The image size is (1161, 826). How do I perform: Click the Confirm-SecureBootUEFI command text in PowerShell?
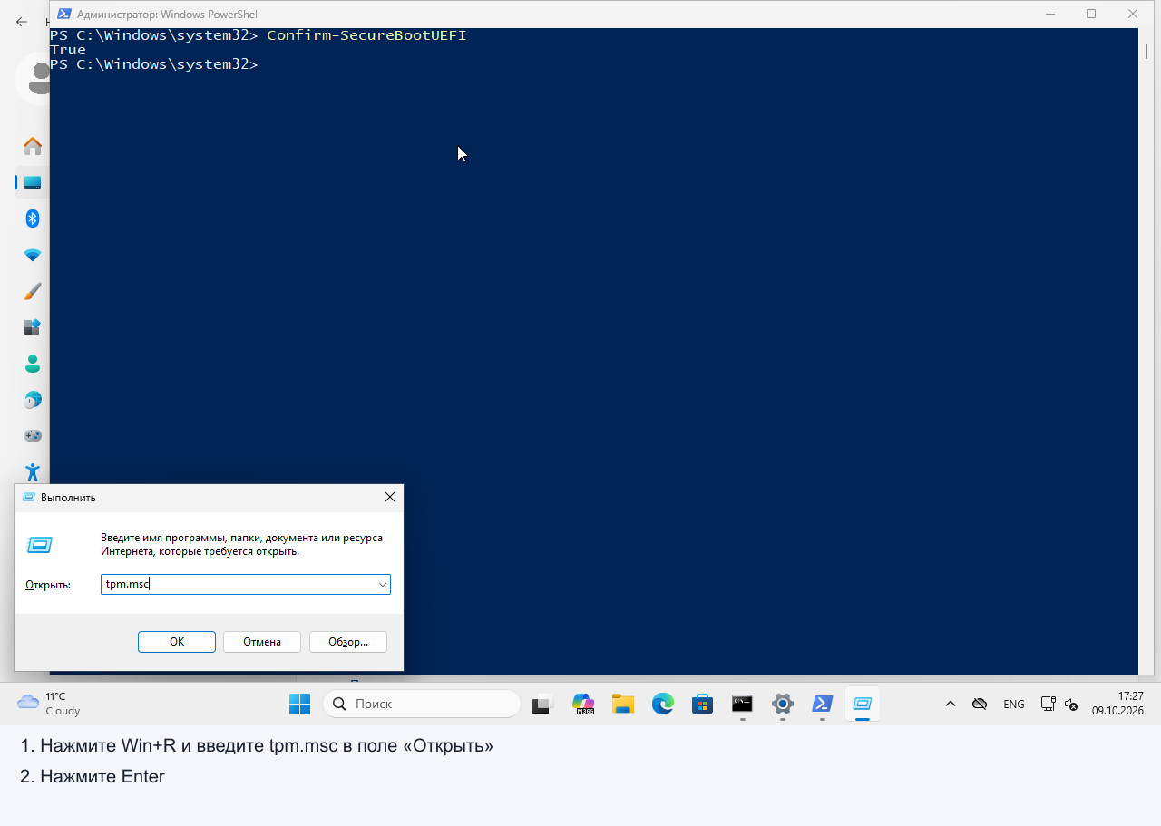tap(366, 35)
